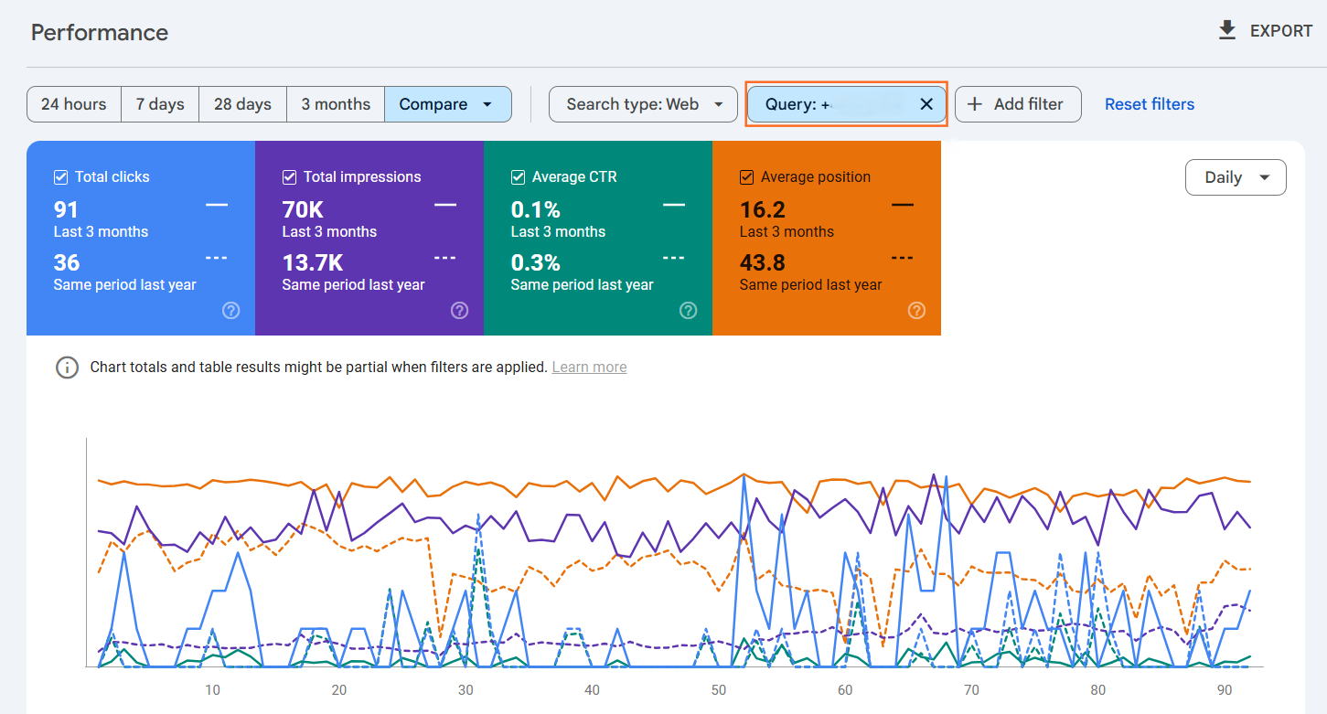
Task: Uncheck the Average CTR checkbox
Action: pos(519,177)
